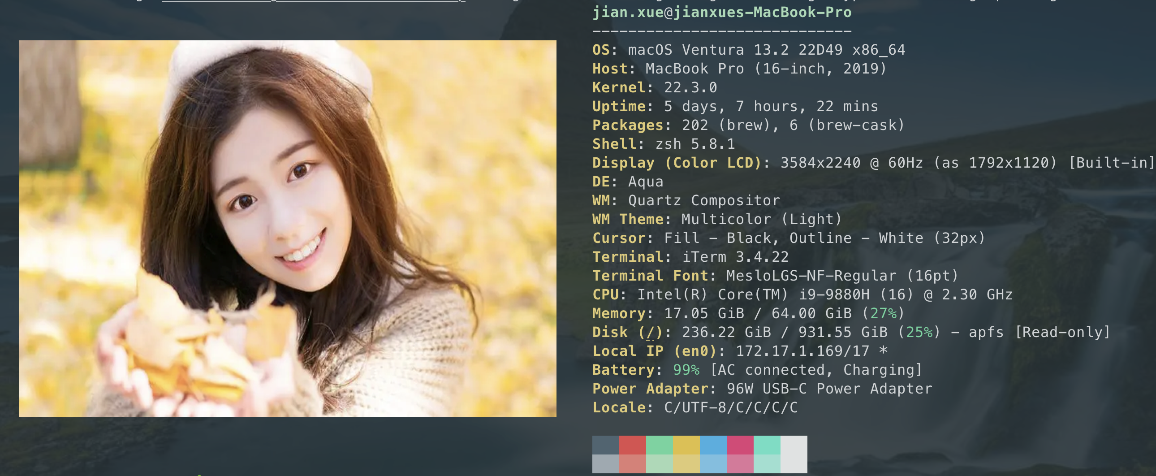Select the WM line reading Quartz Compositor
Image resolution: width=1156 pixels, height=476 pixels.
686,201
